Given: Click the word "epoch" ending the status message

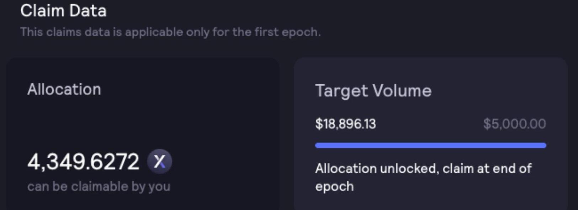Looking at the screenshot, I should [x=334, y=187].
